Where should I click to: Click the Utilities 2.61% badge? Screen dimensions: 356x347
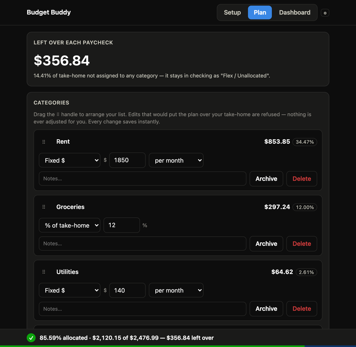coord(306,272)
